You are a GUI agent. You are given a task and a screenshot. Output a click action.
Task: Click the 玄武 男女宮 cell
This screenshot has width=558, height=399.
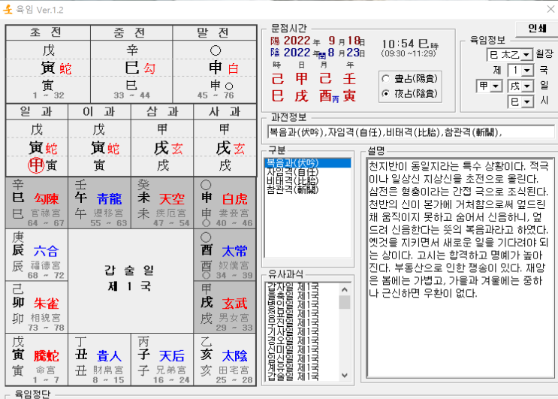(x=225, y=307)
